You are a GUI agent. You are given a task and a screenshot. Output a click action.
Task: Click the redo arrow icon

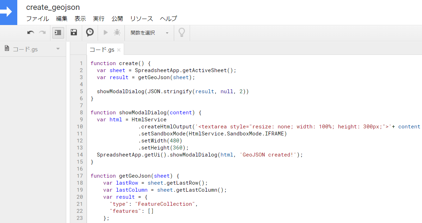(42, 32)
